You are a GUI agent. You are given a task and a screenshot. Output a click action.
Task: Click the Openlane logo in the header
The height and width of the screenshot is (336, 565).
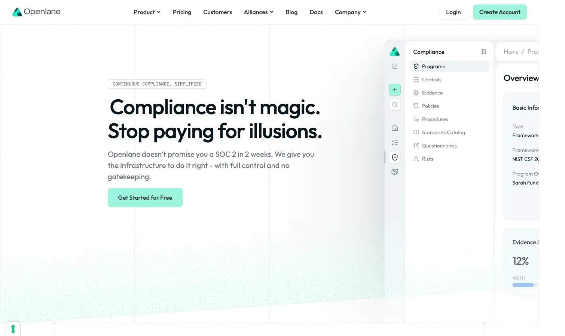coord(36,12)
